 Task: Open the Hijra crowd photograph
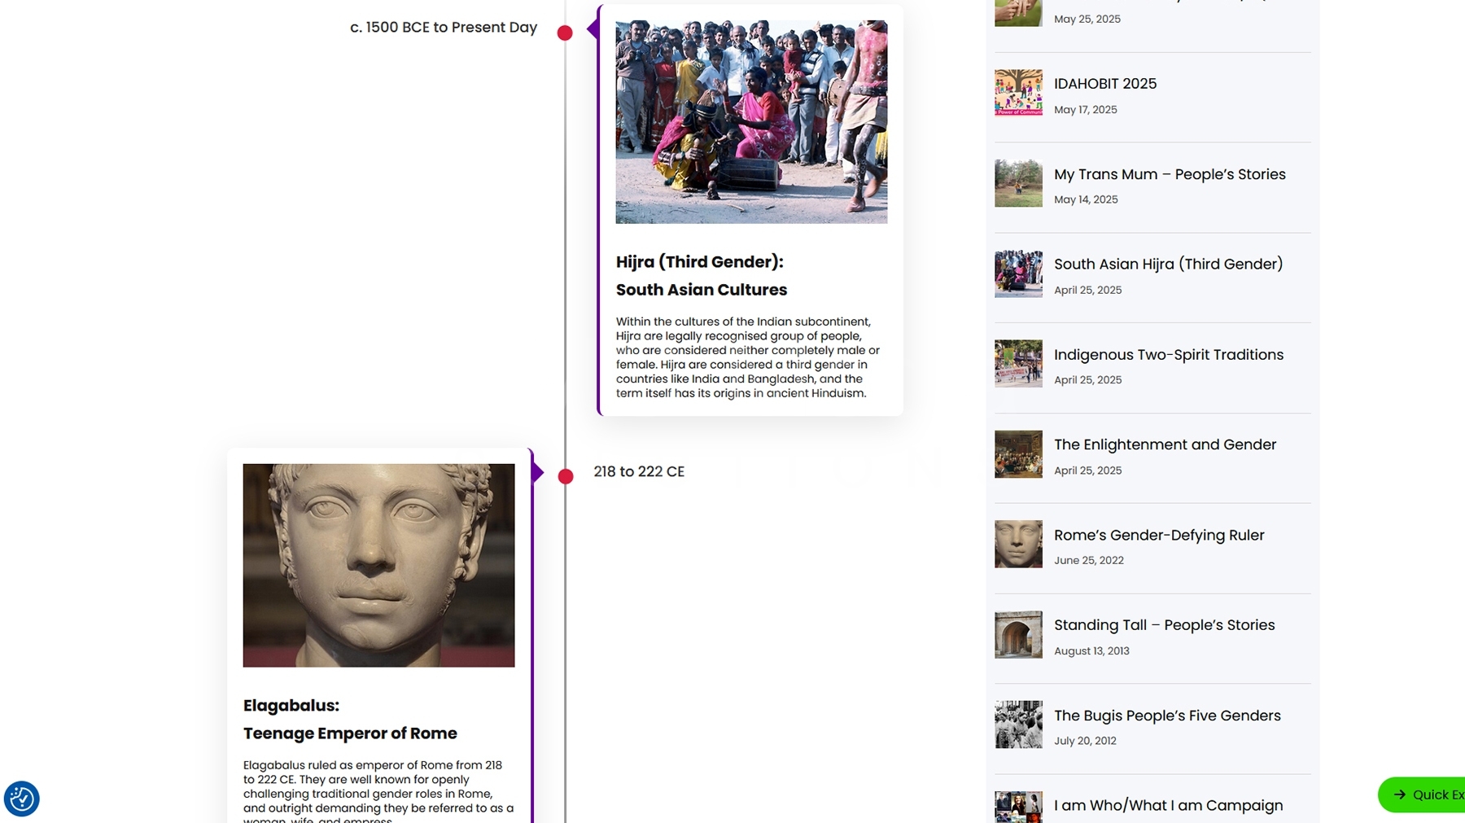[x=751, y=122]
